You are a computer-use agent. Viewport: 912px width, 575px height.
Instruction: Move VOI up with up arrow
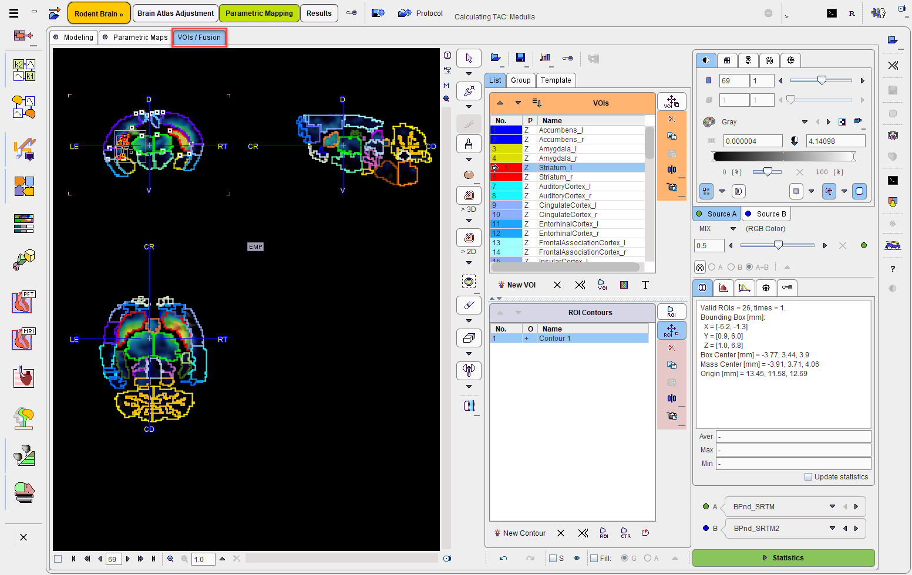[x=500, y=103]
